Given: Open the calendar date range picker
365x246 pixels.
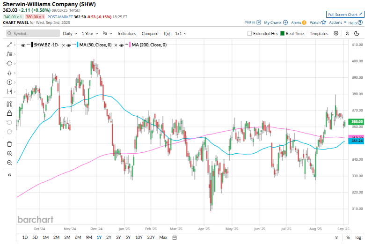Looking at the screenshot, I should (175, 238).
